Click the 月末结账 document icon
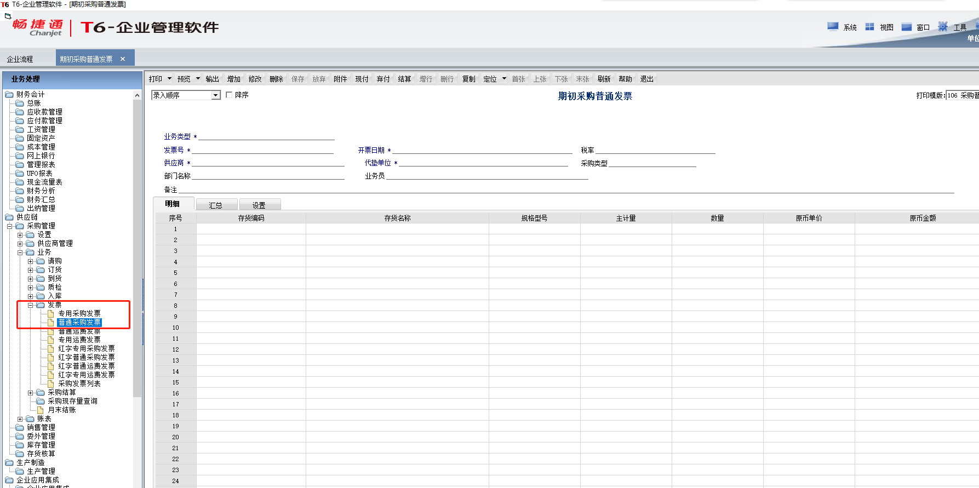 [x=41, y=410]
